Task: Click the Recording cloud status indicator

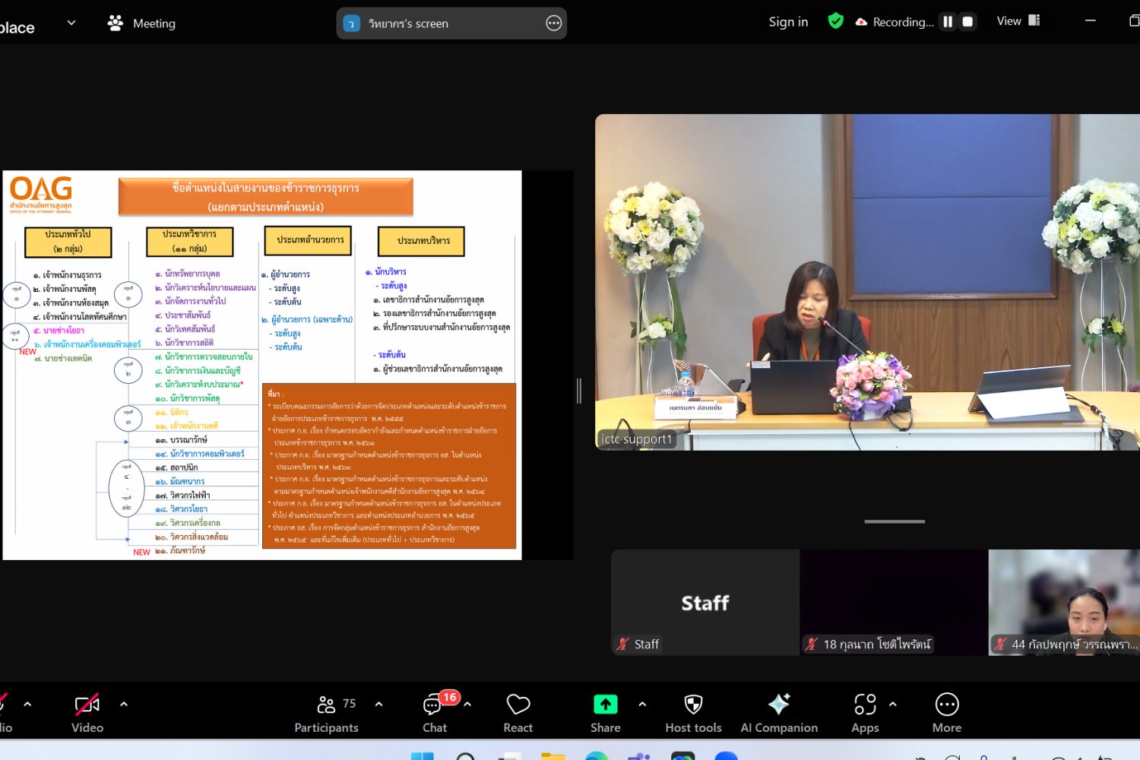Action: (895, 22)
